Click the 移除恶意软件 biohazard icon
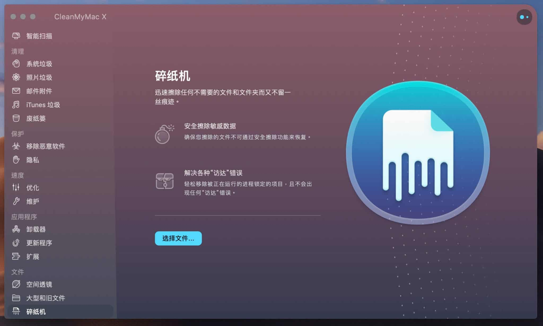Screen dimensions: 543x326 (16, 146)
